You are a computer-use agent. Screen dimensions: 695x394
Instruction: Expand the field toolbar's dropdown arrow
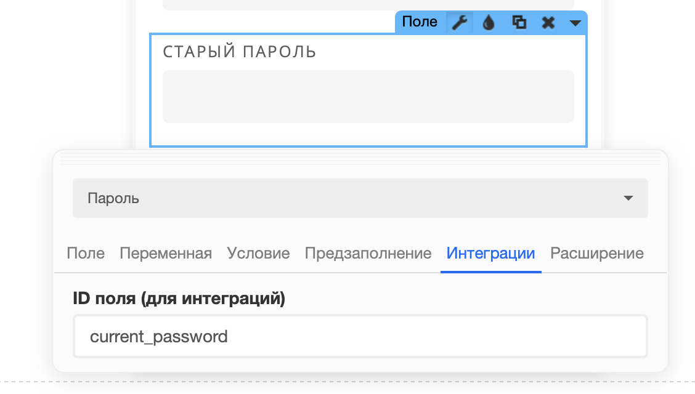click(575, 23)
